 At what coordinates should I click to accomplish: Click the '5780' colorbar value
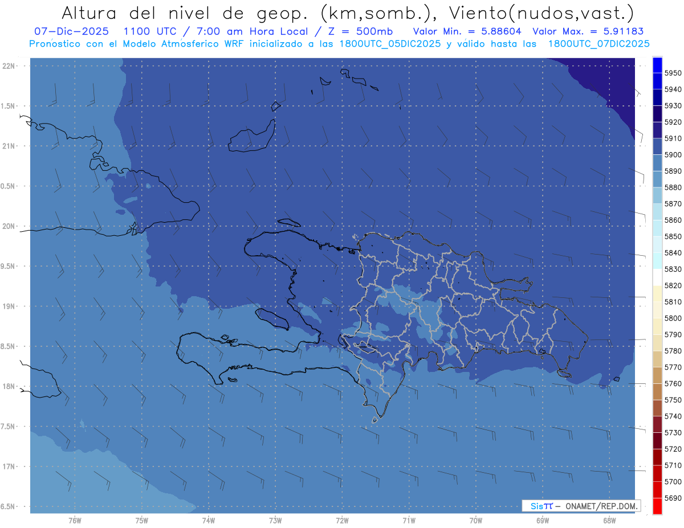coord(673,351)
